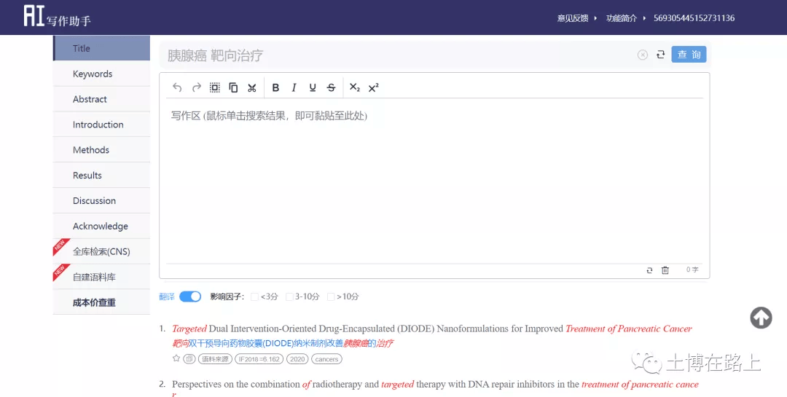The image size is (787, 397).
Task: Redo the edit using toolbar arrow
Action: point(196,87)
